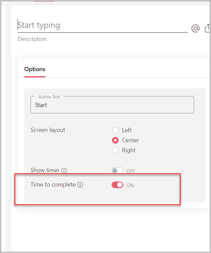Click the share icon beside the title
Screen dimensions: 211x253
[x=208, y=29]
